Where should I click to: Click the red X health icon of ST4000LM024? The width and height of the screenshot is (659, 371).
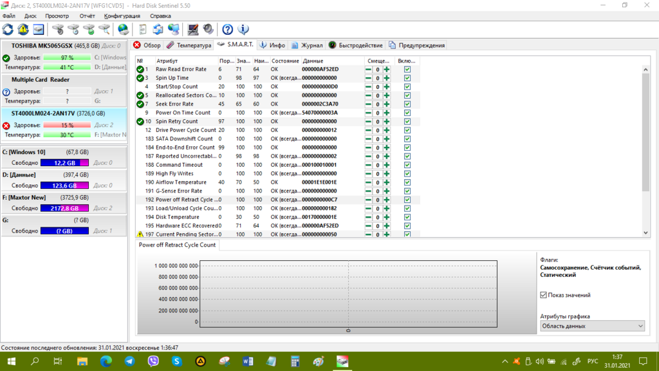click(x=6, y=126)
